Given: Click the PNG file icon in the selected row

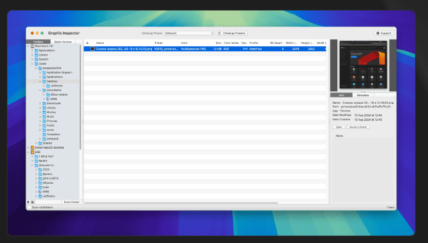Looking at the screenshot, I should click(93, 49).
